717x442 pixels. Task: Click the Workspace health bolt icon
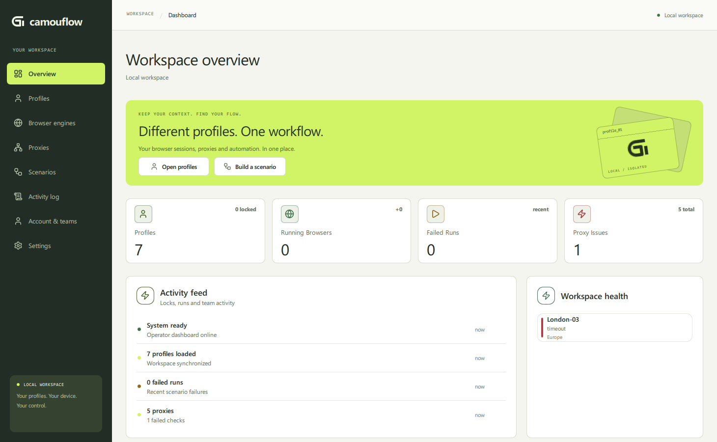pyautogui.click(x=546, y=296)
